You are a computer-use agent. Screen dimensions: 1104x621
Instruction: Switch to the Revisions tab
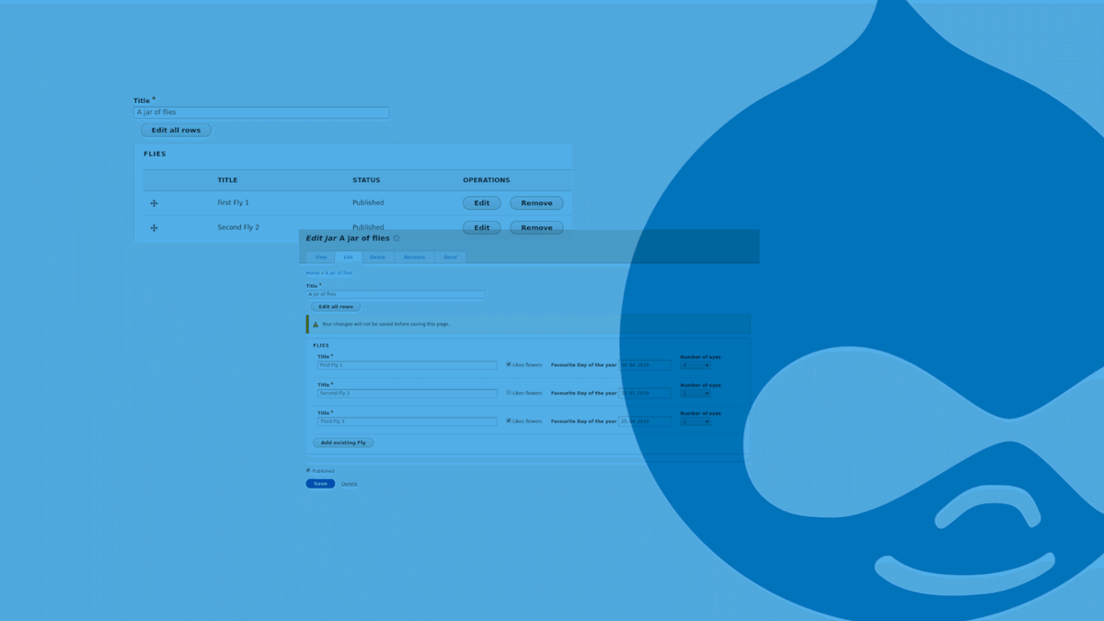click(x=414, y=258)
